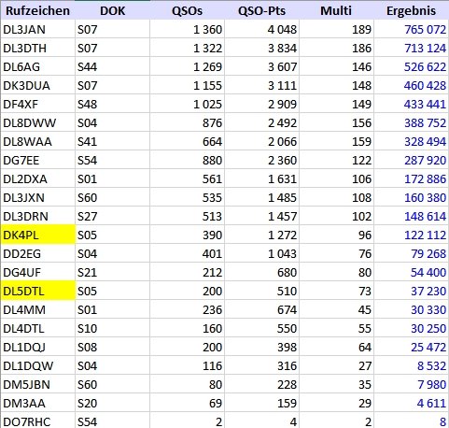The image size is (449, 428).
Task: Select the Ergebnis column header
Action: [411, 10]
